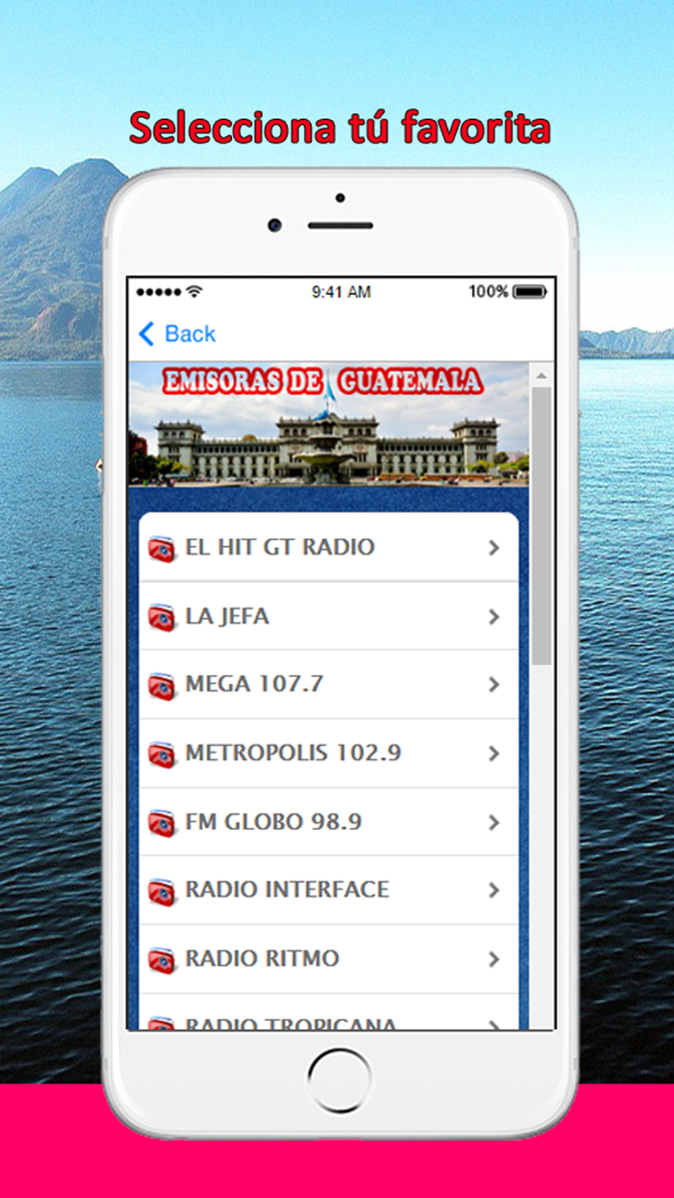674x1198 pixels.
Task: Tap the radio icon beside FM GLOBO 98.9
Action: pyautogui.click(x=162, y=823)
